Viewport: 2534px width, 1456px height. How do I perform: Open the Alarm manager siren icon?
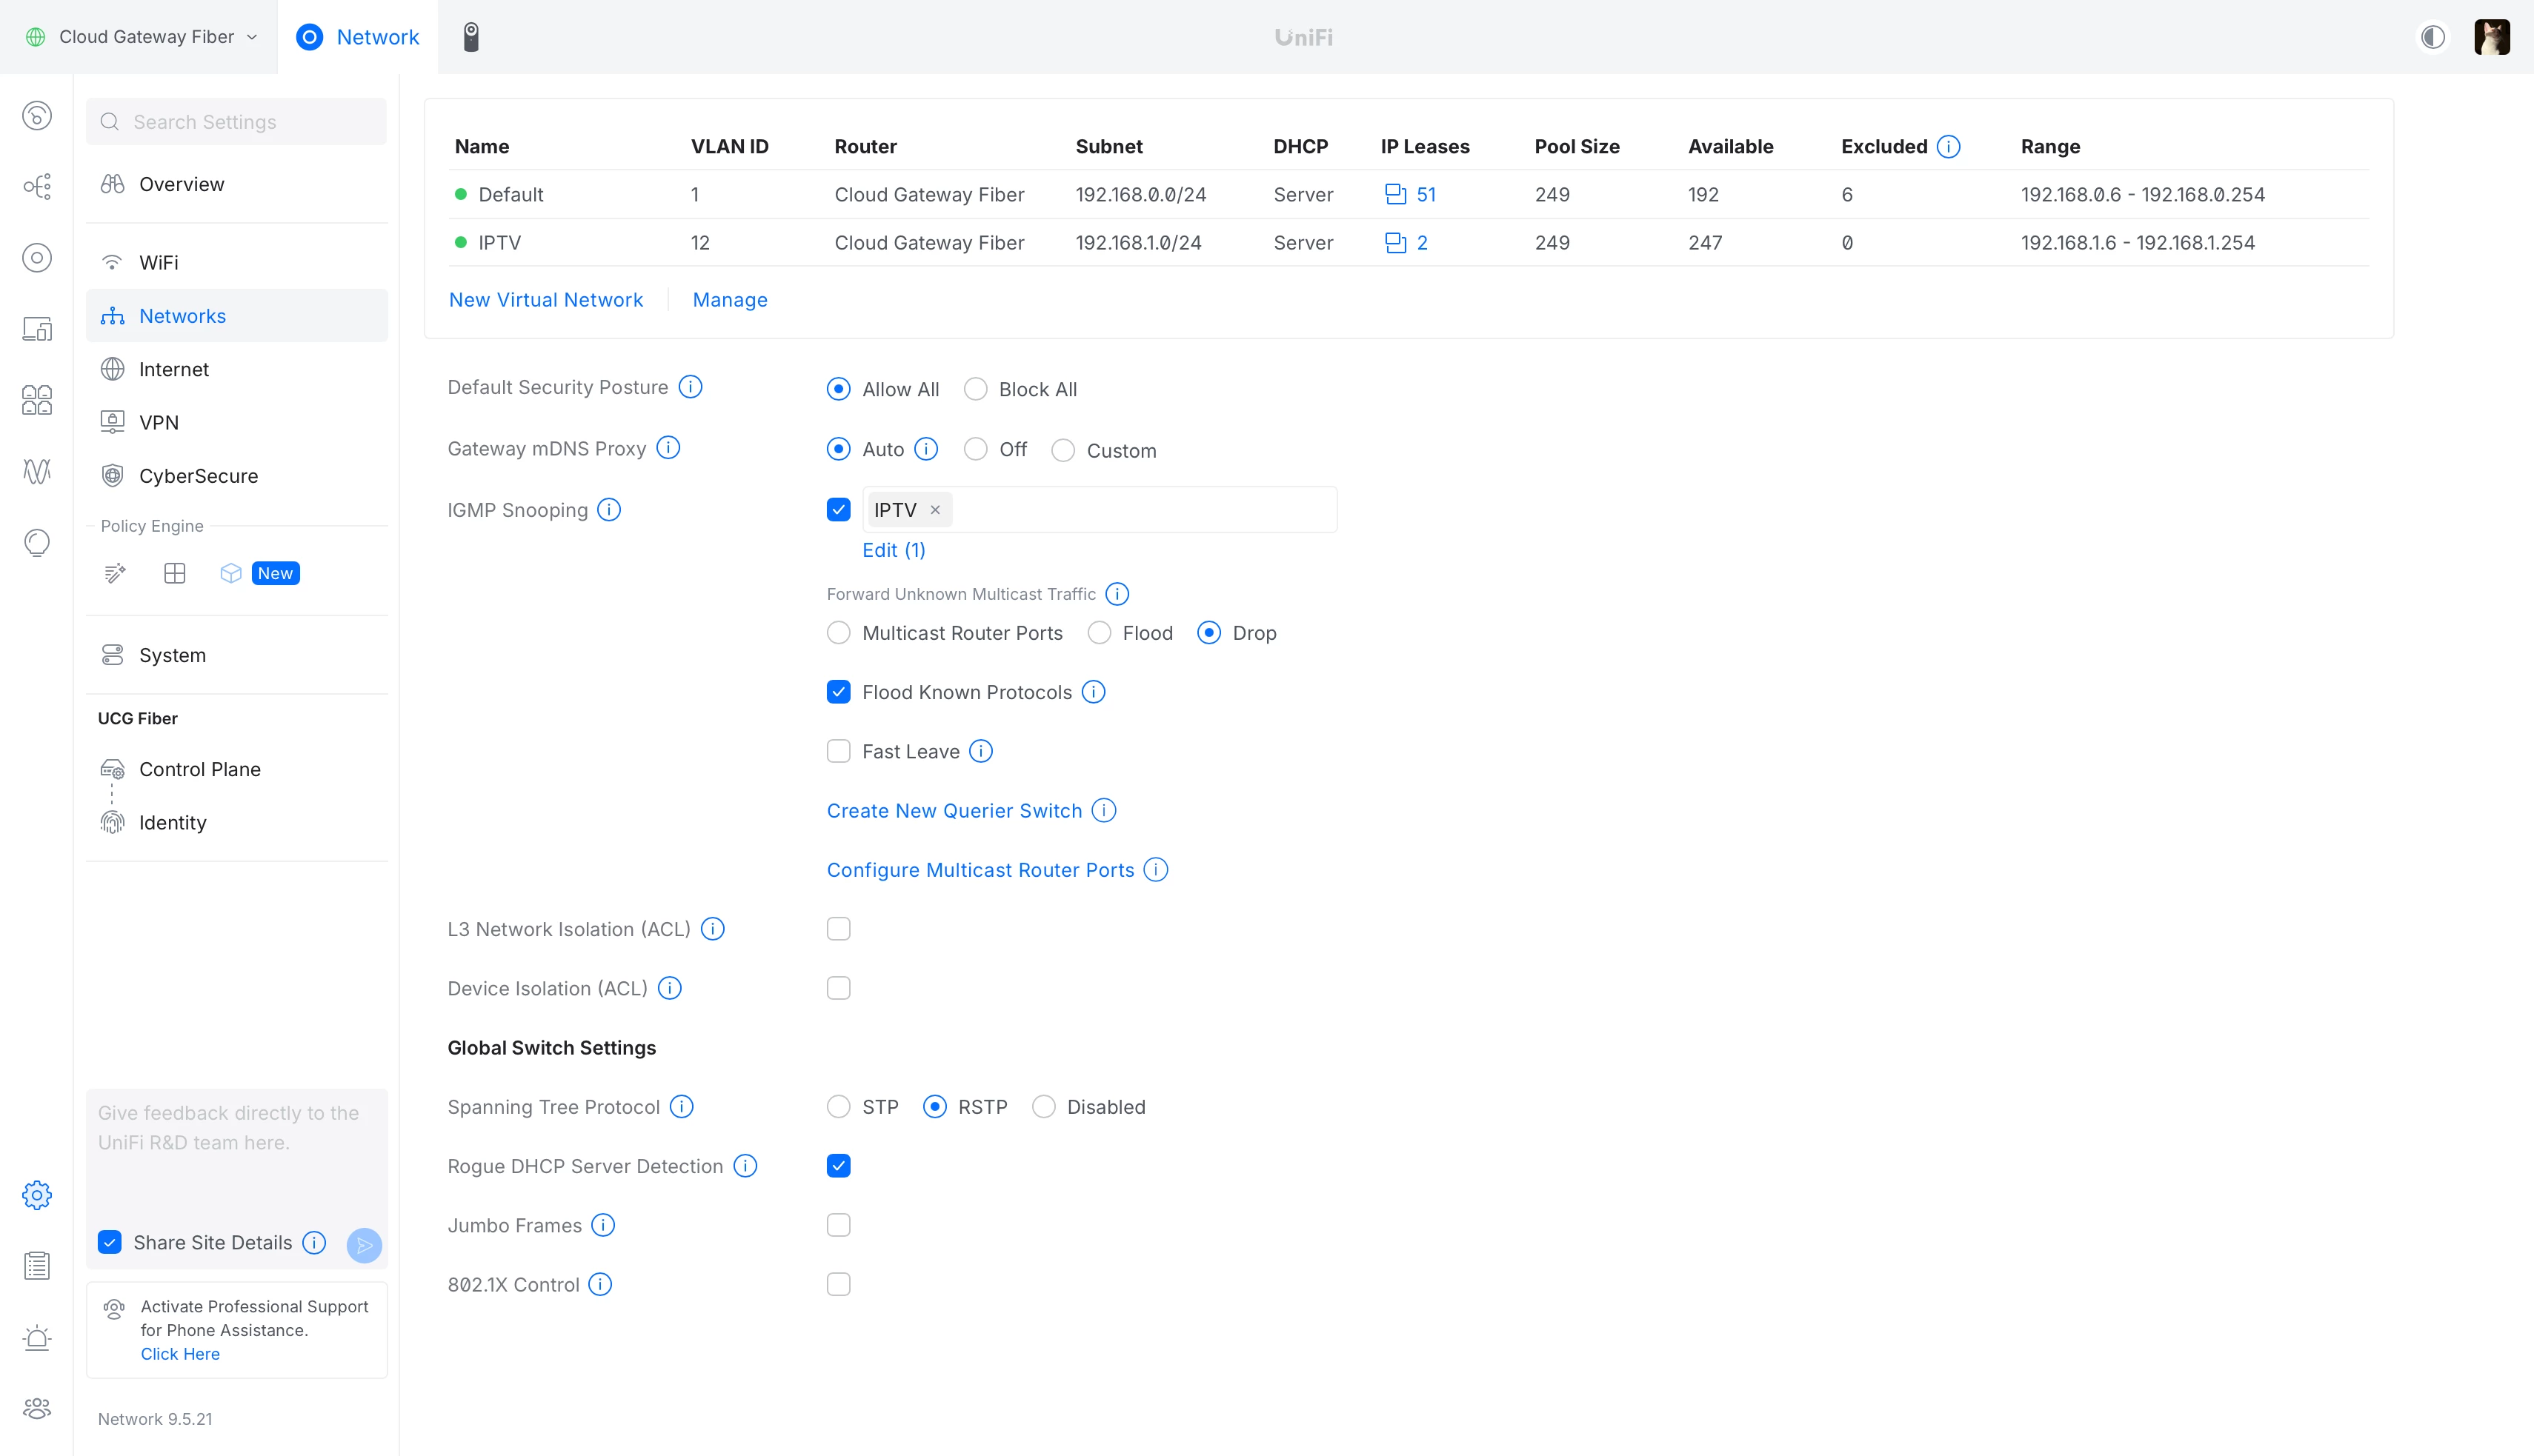[37, 1337]
